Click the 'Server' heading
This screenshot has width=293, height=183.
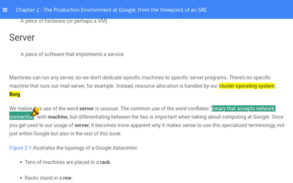click(22, 37)
